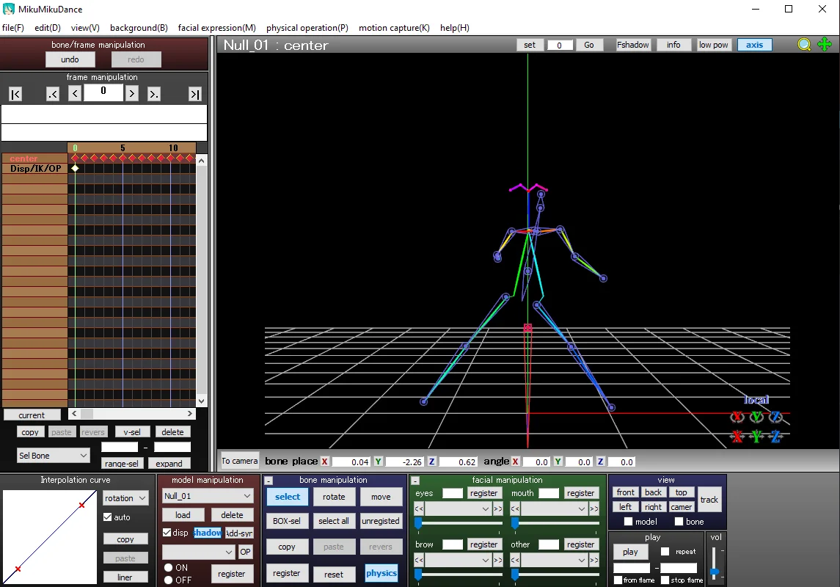Open the eyes morph dropdown
Viewport: 840px width, 587px height.
click(458, 508)
